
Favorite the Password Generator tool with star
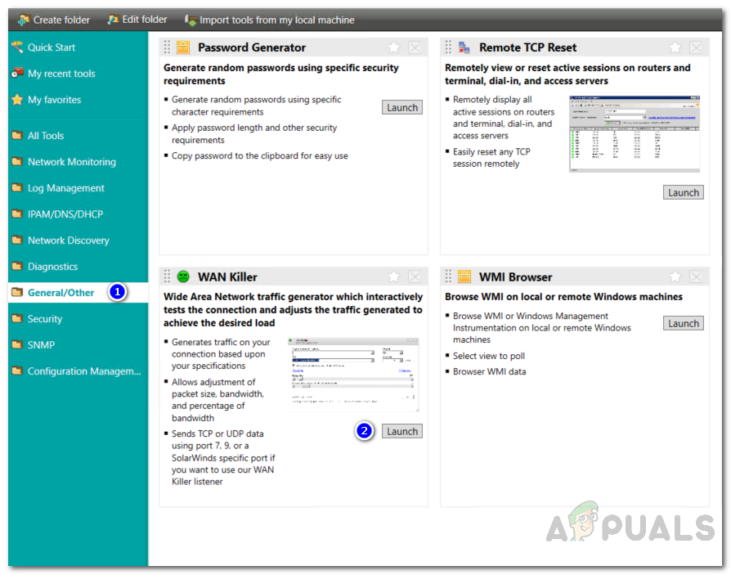(x=394, y=47)
